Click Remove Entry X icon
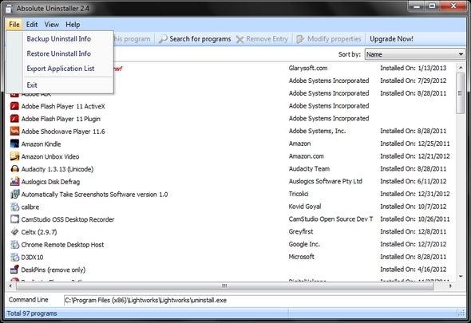 [239, 39]
